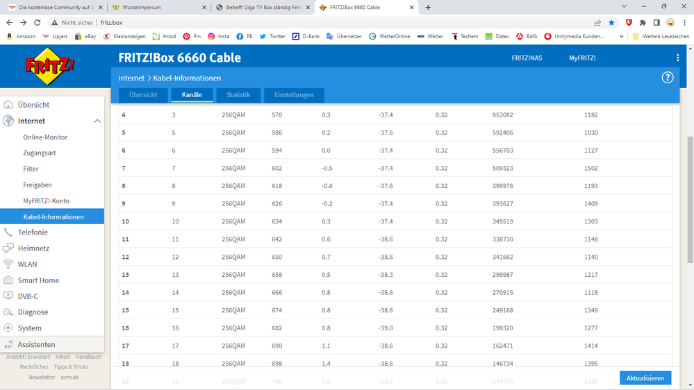Open Freigaben in the sidebar
This screenshot has width=694, height=390.
coord(38,185)
